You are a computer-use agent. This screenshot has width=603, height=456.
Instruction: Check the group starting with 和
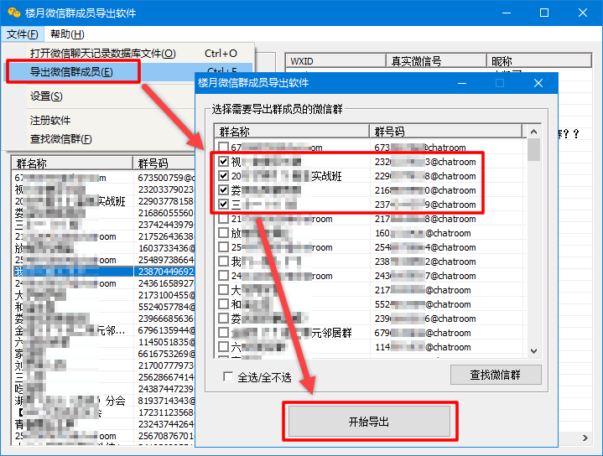223,303
